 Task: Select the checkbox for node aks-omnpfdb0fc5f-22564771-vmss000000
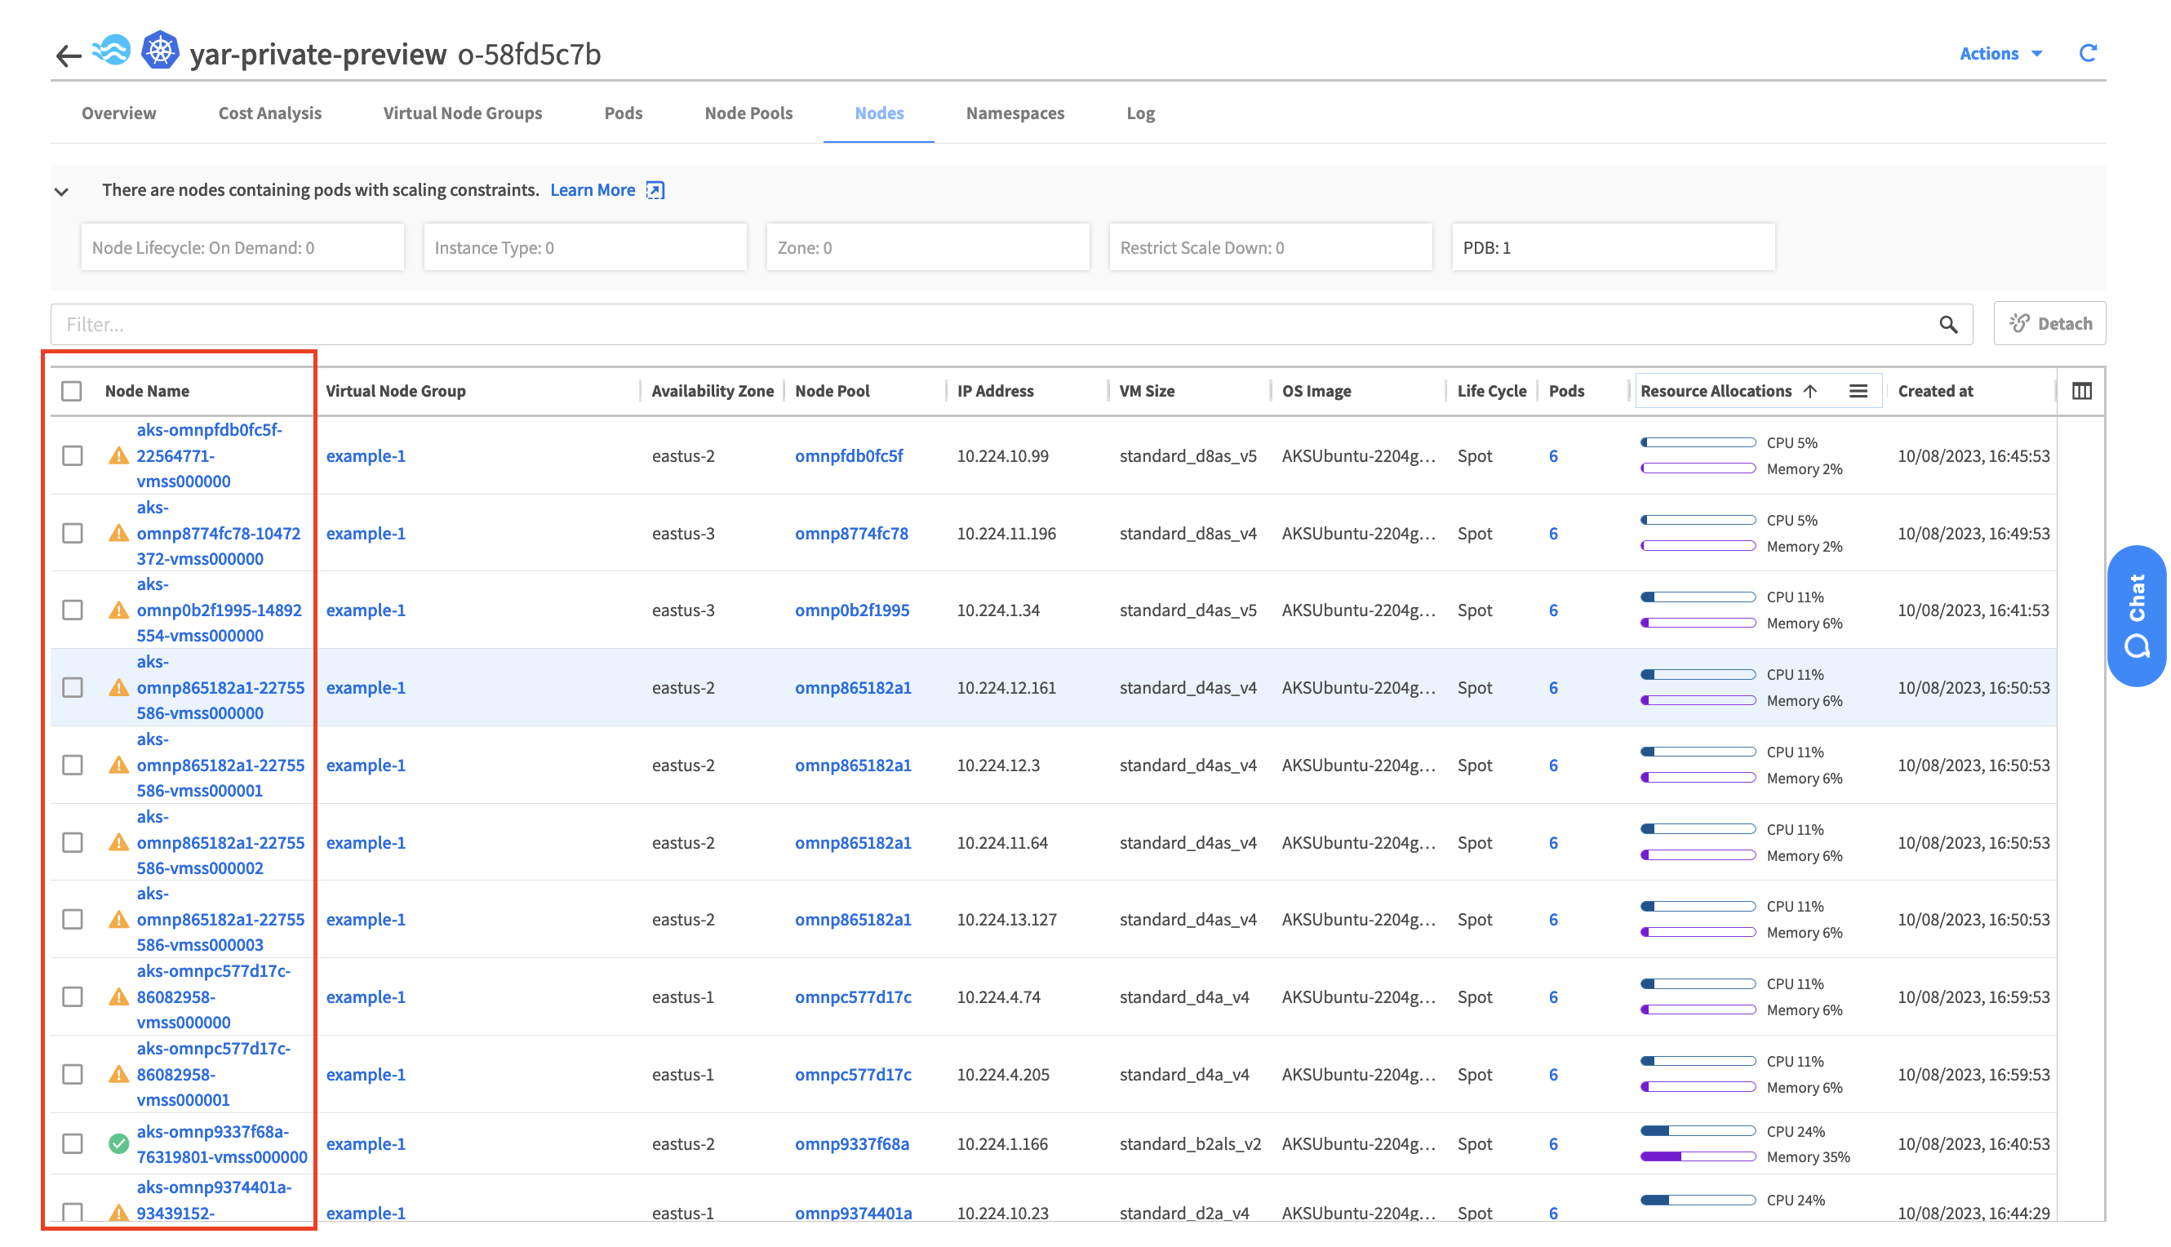[x=73, y=455]
